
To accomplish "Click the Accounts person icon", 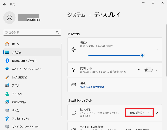I will coord(7,94).
